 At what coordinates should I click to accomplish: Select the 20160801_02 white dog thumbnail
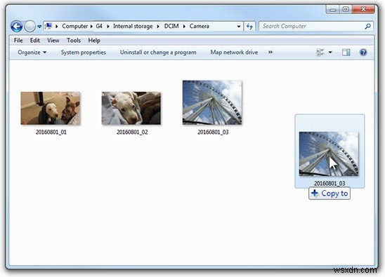coord(131,108)
